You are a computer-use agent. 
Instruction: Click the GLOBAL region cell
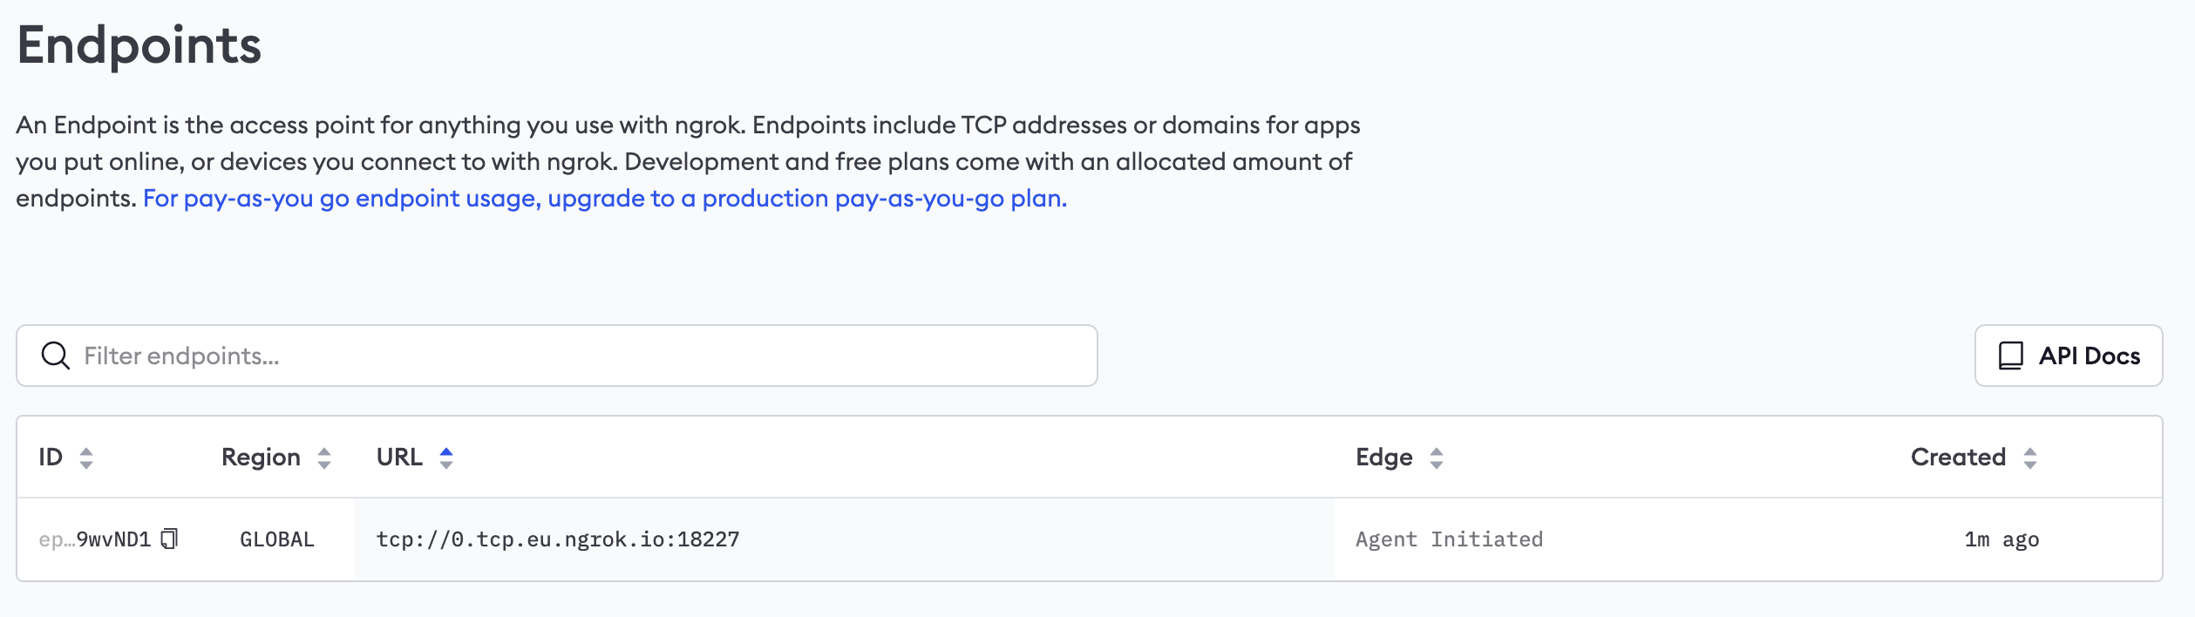tap(277, 539)
